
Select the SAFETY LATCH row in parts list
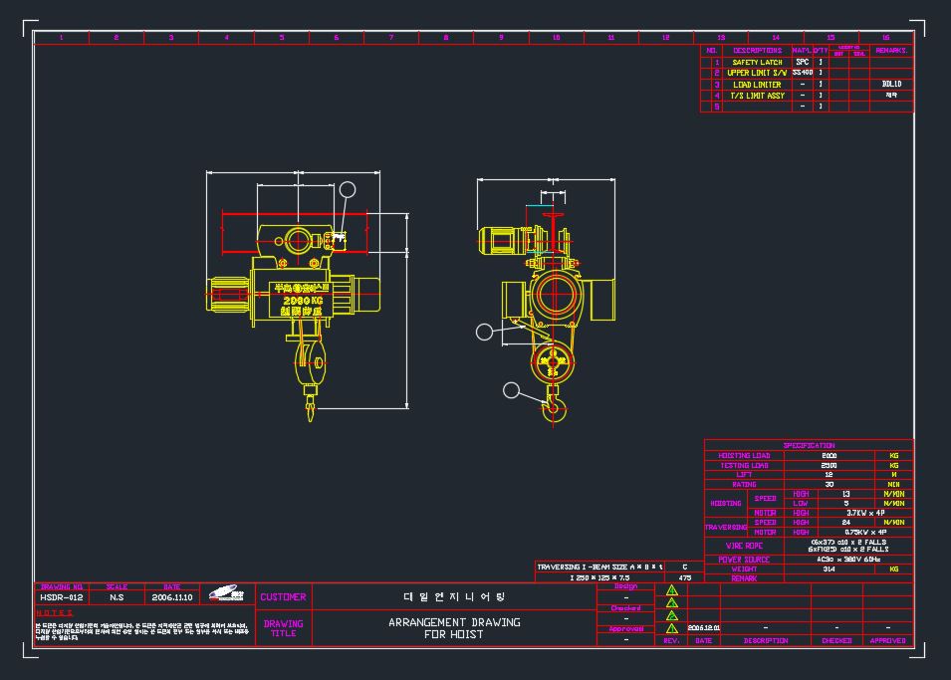tap(807, 62)
